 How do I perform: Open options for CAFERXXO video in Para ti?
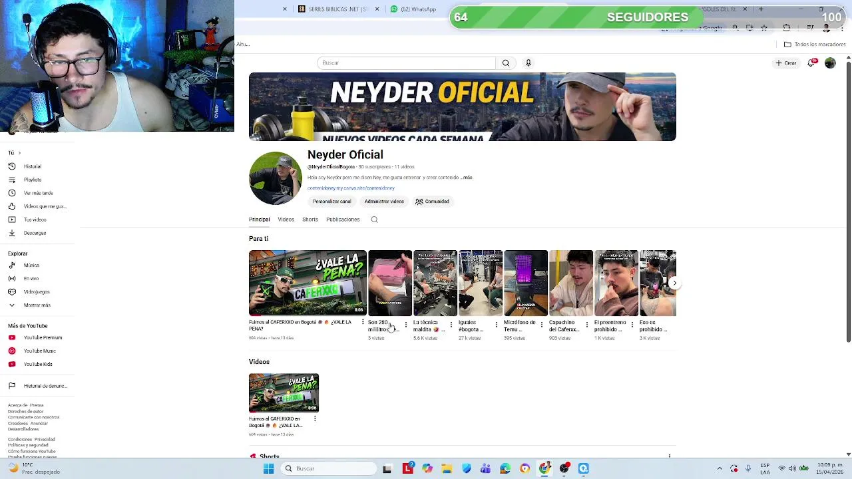click(x=363, y=323)
